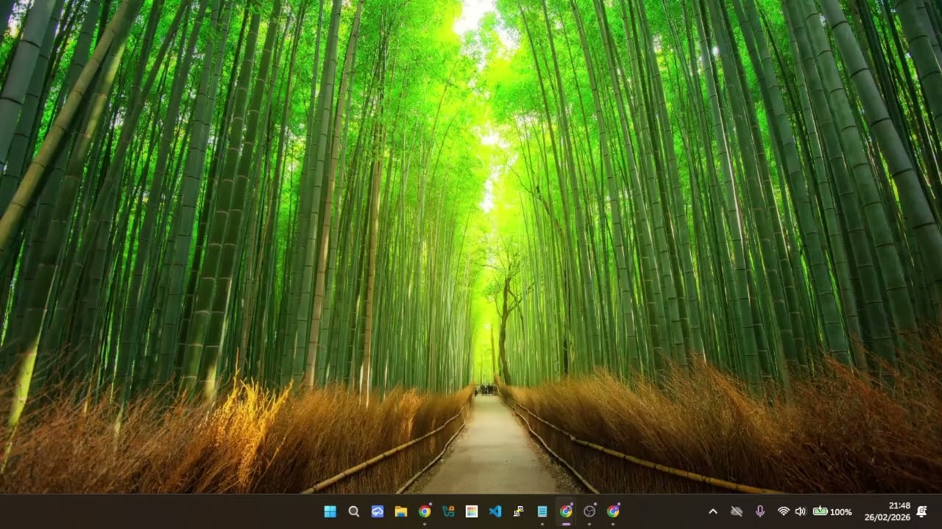Click the purple microphone tray icon
Screen dimensions: 942x529
pos(760,511)
